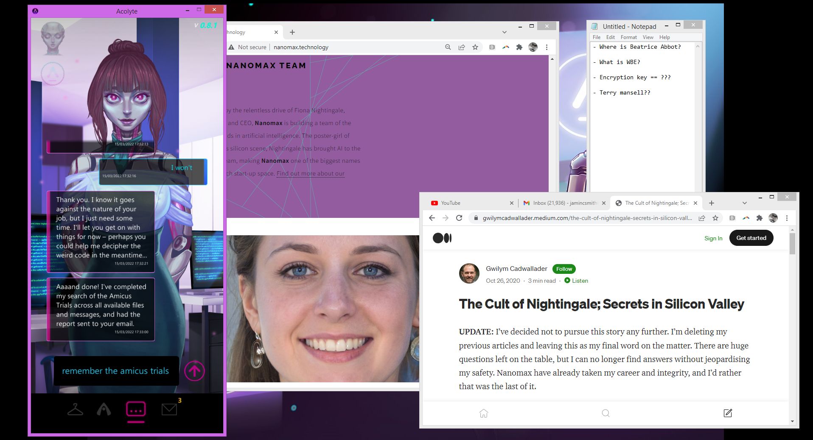
Task: Share icon in Medium browser address bar
Action: (702, 218)
